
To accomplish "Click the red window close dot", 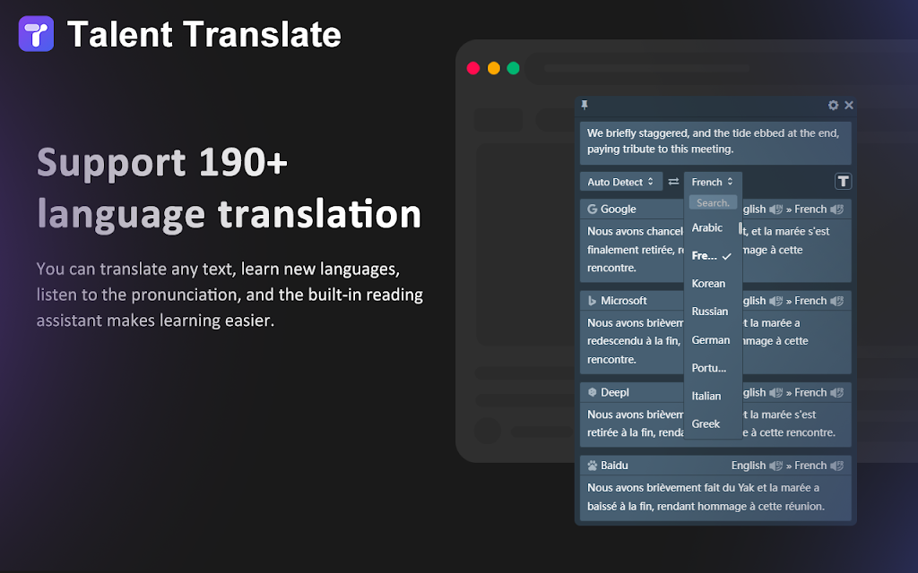I will coord(473,68).
